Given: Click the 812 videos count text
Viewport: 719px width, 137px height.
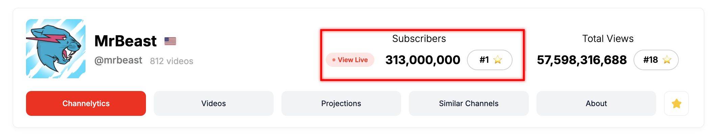Looking at the screenshot, I should (172, 61).
